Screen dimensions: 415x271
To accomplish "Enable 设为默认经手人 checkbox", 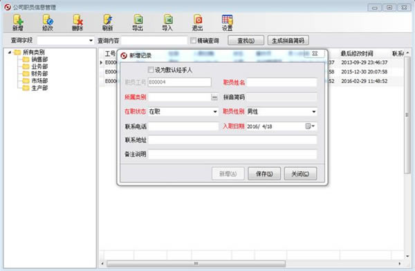I will (x=151, y=70).
